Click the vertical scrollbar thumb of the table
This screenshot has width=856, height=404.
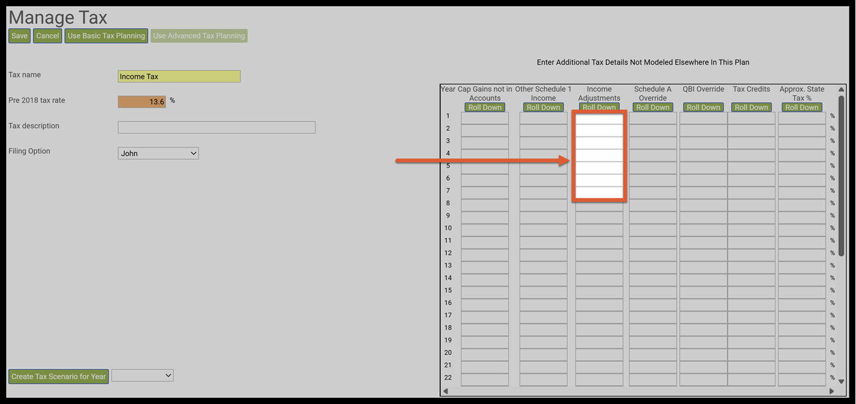click(841, 175)
